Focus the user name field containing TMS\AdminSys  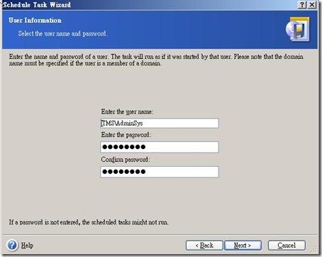tap(160, 124)
